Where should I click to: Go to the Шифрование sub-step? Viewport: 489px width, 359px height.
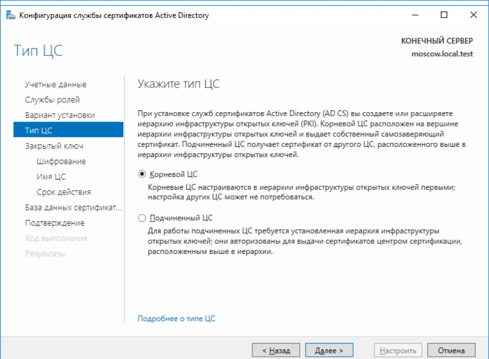(x=61, y=161)
